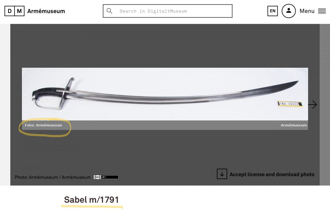Screen dimensions: 330x213
Task: Click the magnifying glass search icon
Action: (x=110, y=11)
